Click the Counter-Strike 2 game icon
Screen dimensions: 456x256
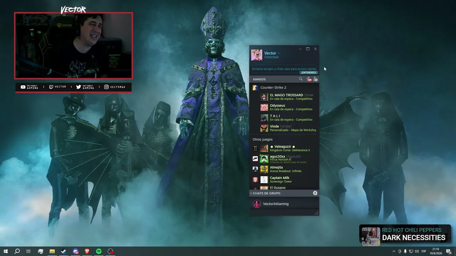tap(255, 87)
